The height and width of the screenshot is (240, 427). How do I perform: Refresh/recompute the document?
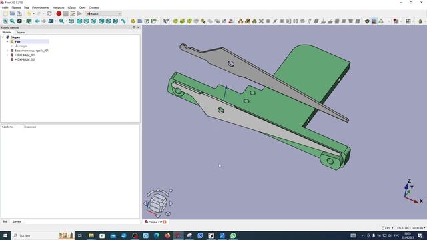click(x=49, y=13)
